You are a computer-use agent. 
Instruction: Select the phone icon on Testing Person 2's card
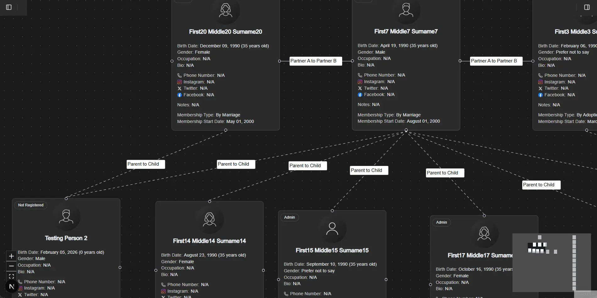coord(20,282)
